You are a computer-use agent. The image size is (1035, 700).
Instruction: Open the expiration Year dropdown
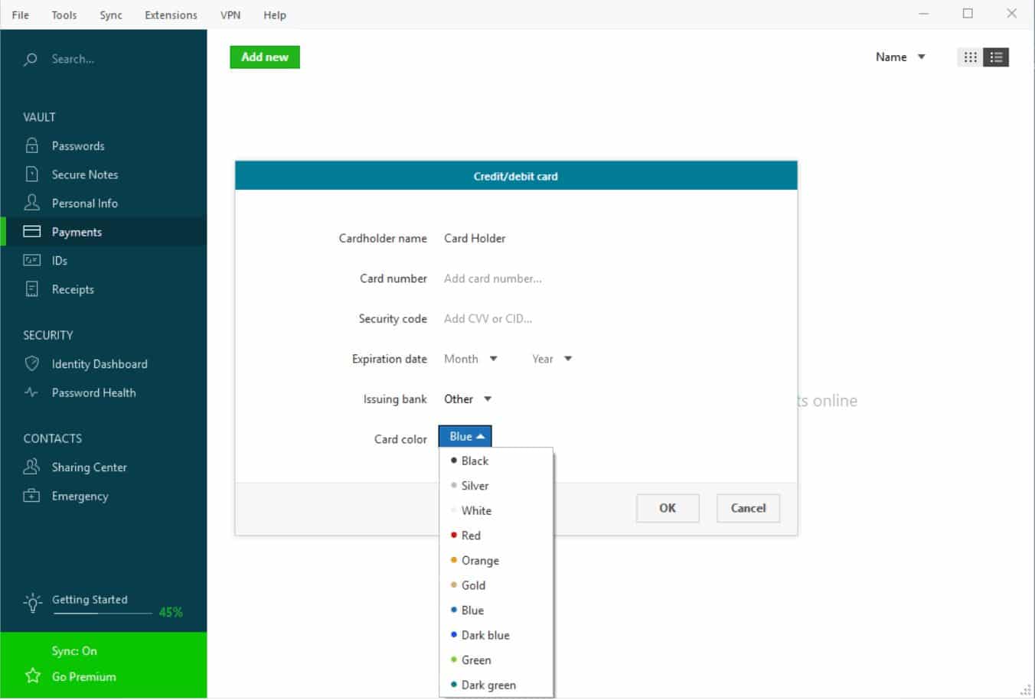click(552, 359)
